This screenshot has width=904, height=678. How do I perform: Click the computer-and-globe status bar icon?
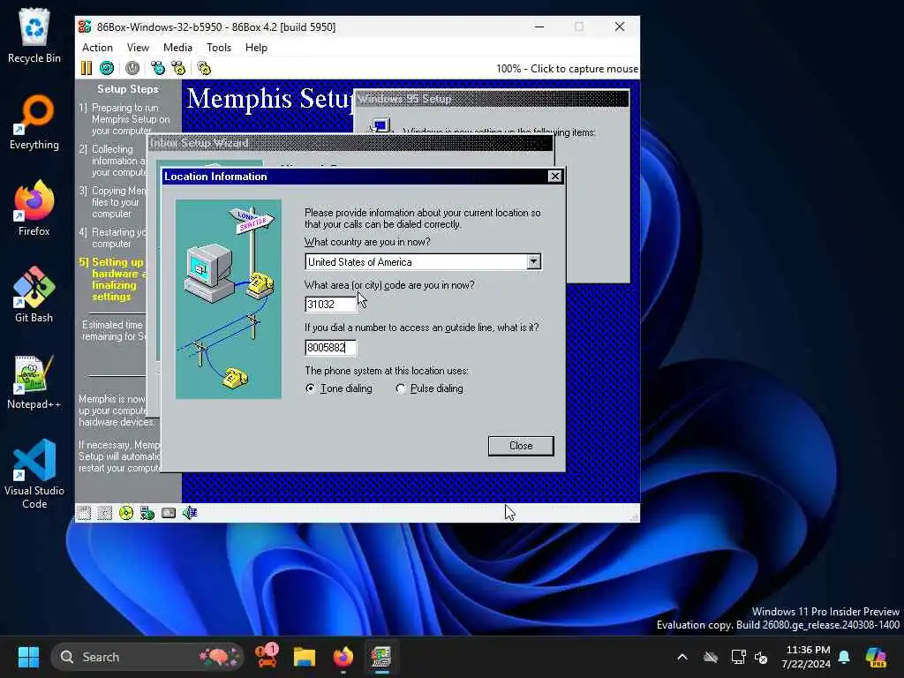147,513
